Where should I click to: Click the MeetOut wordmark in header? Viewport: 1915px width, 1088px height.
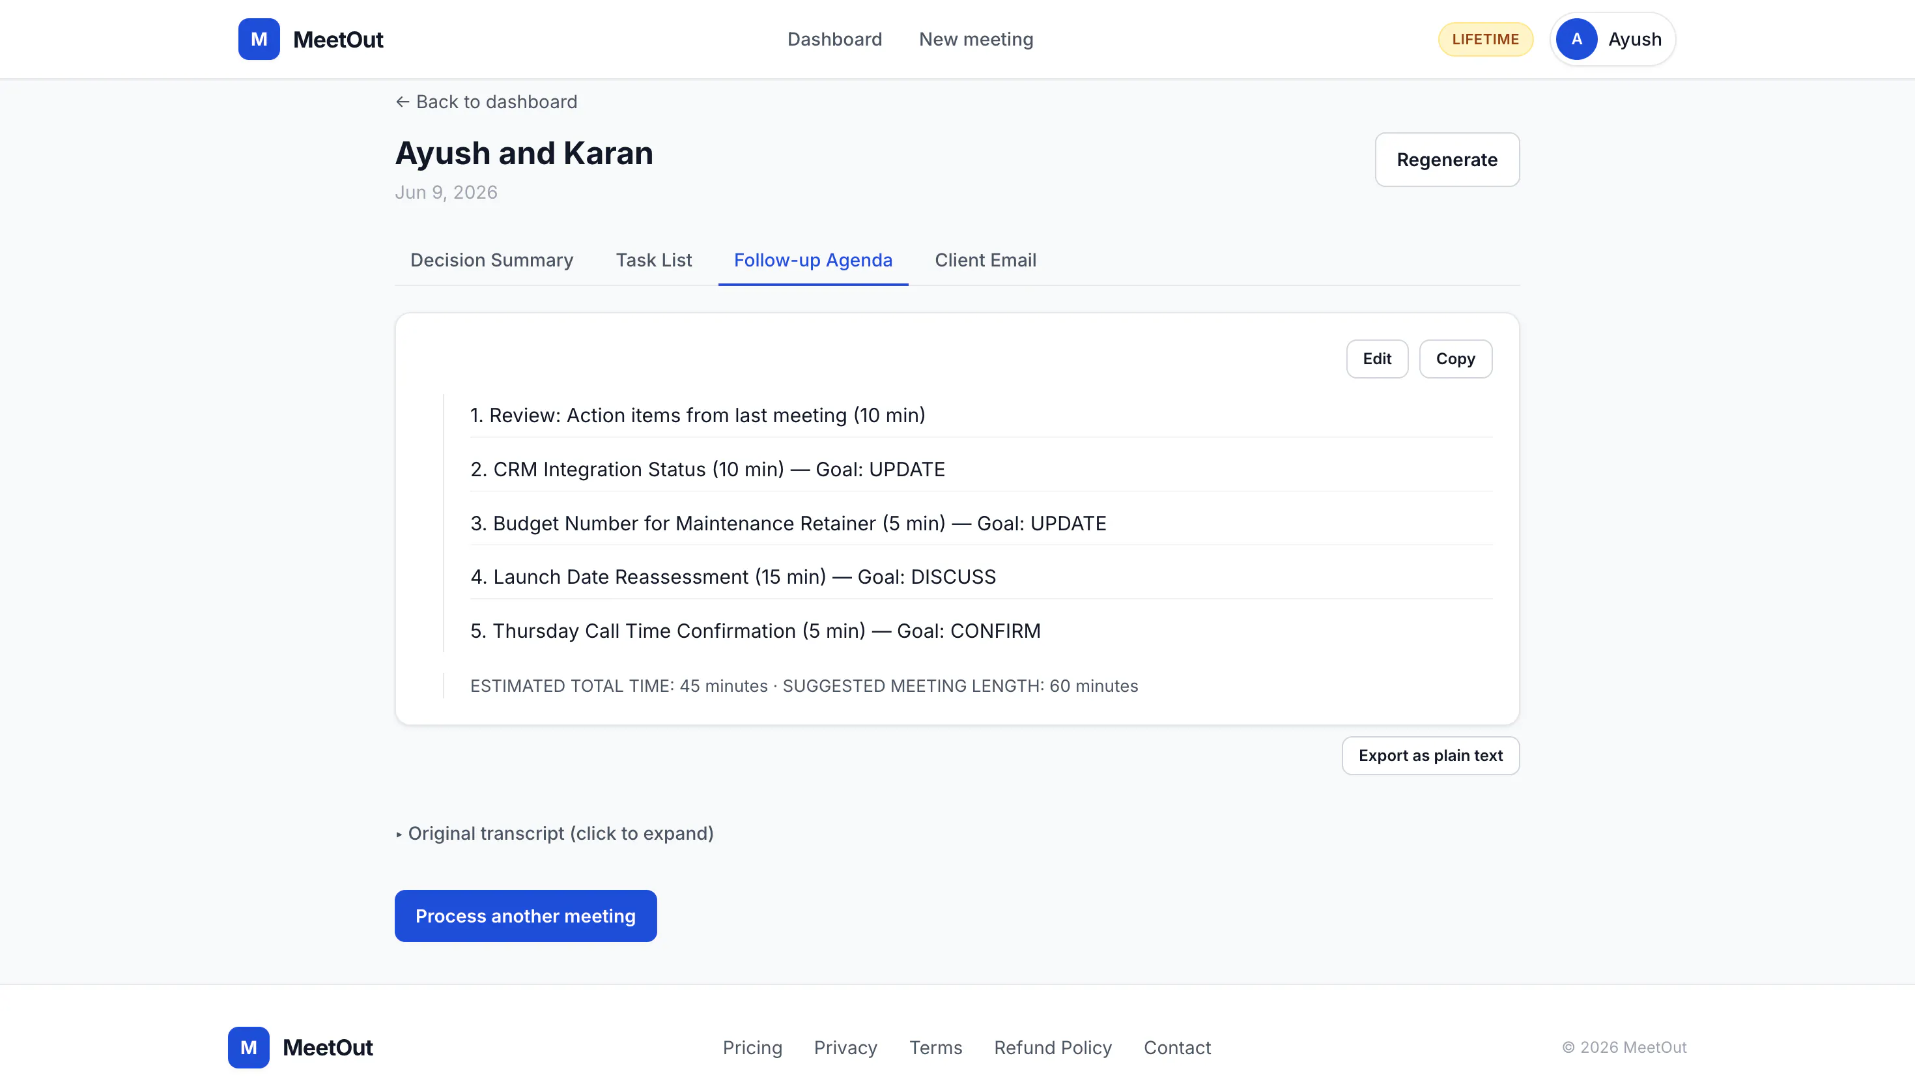[337, 39]
